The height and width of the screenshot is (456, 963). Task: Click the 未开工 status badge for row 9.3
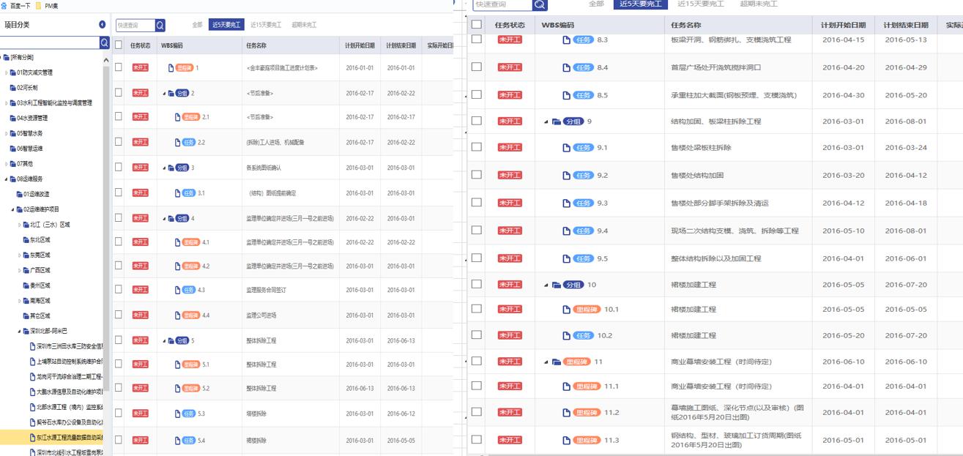(x=510, y=203)
